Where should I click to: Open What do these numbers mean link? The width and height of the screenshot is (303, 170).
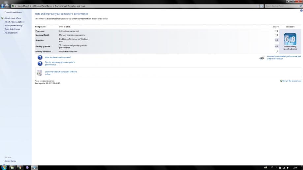tap(58, 58)
